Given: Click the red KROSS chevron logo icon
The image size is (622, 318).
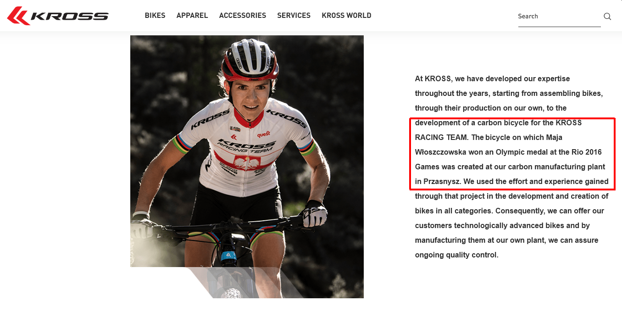Looking at the screenshot, I should 19,16.
